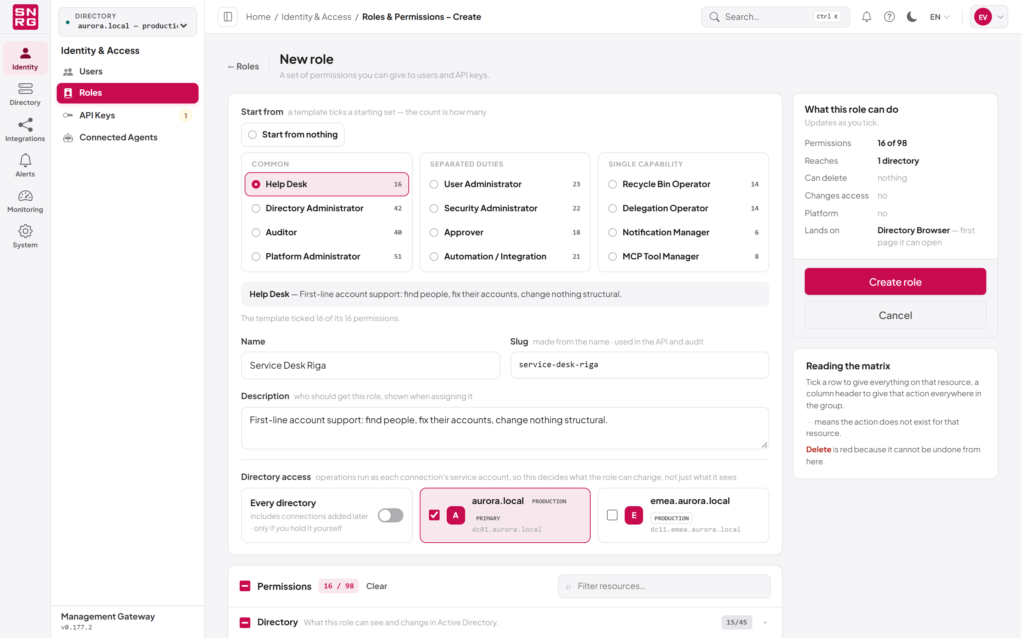Click the partial-select icon next to Permissions
Image resolution: width=1021 pixels, height=638 pixels.
245,586
